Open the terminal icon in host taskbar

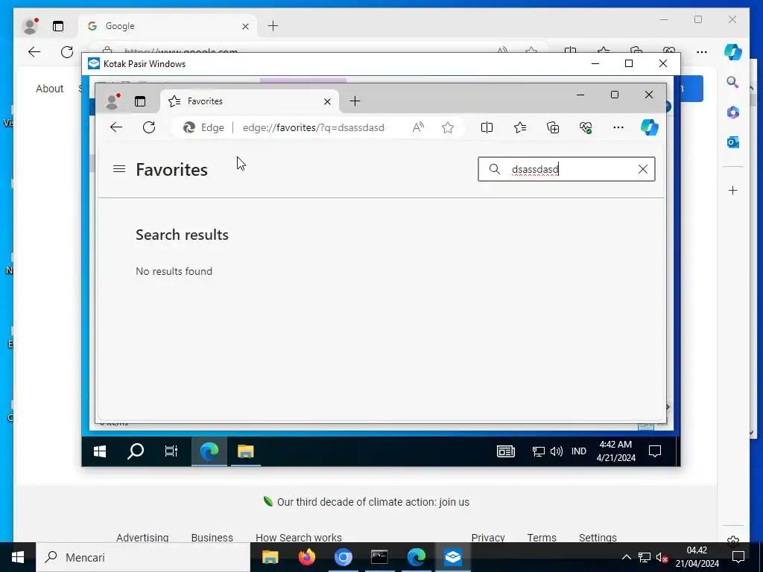point(379,557)
